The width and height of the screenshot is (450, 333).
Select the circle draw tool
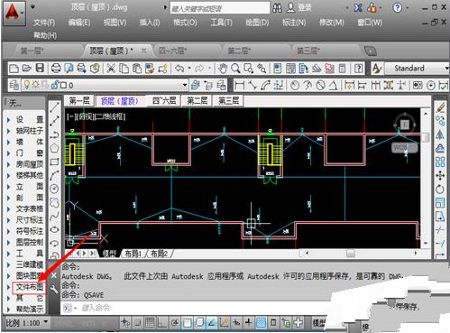[x=54, y=189]
